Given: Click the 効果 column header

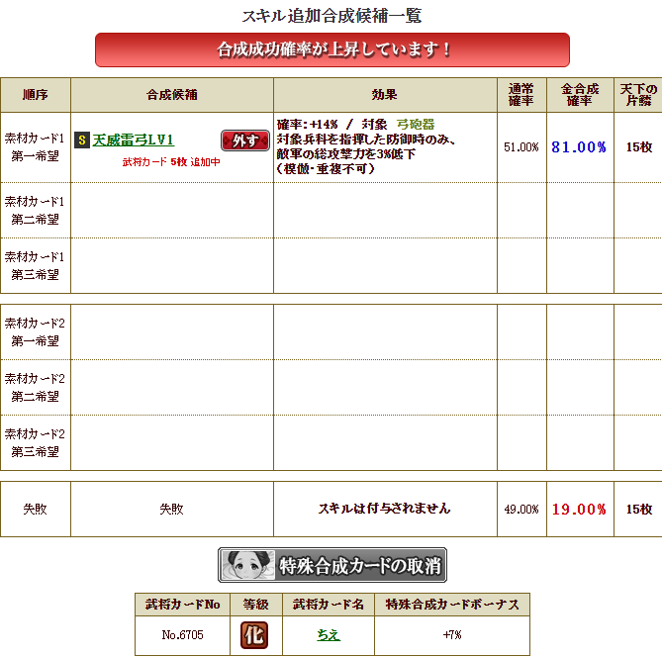Looking at the screenshot, I should tap(385, 95).
